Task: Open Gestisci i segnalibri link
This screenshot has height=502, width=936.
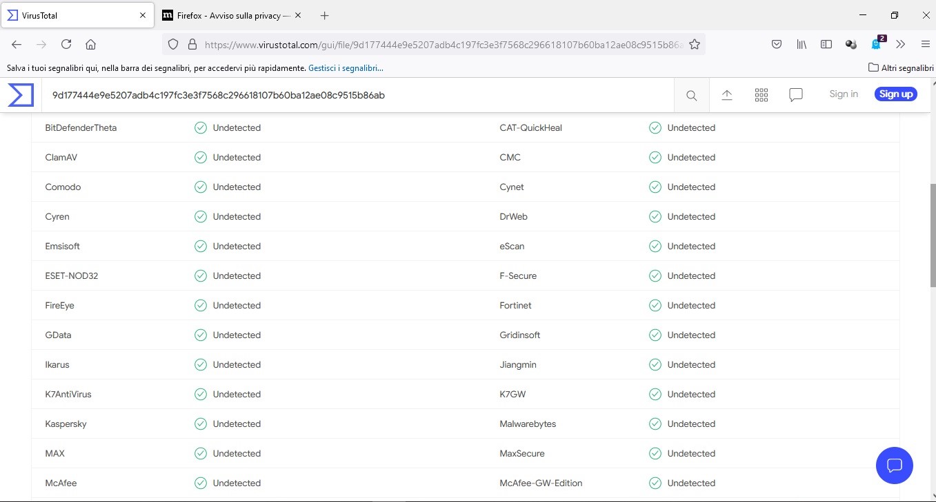Action: 346,68
